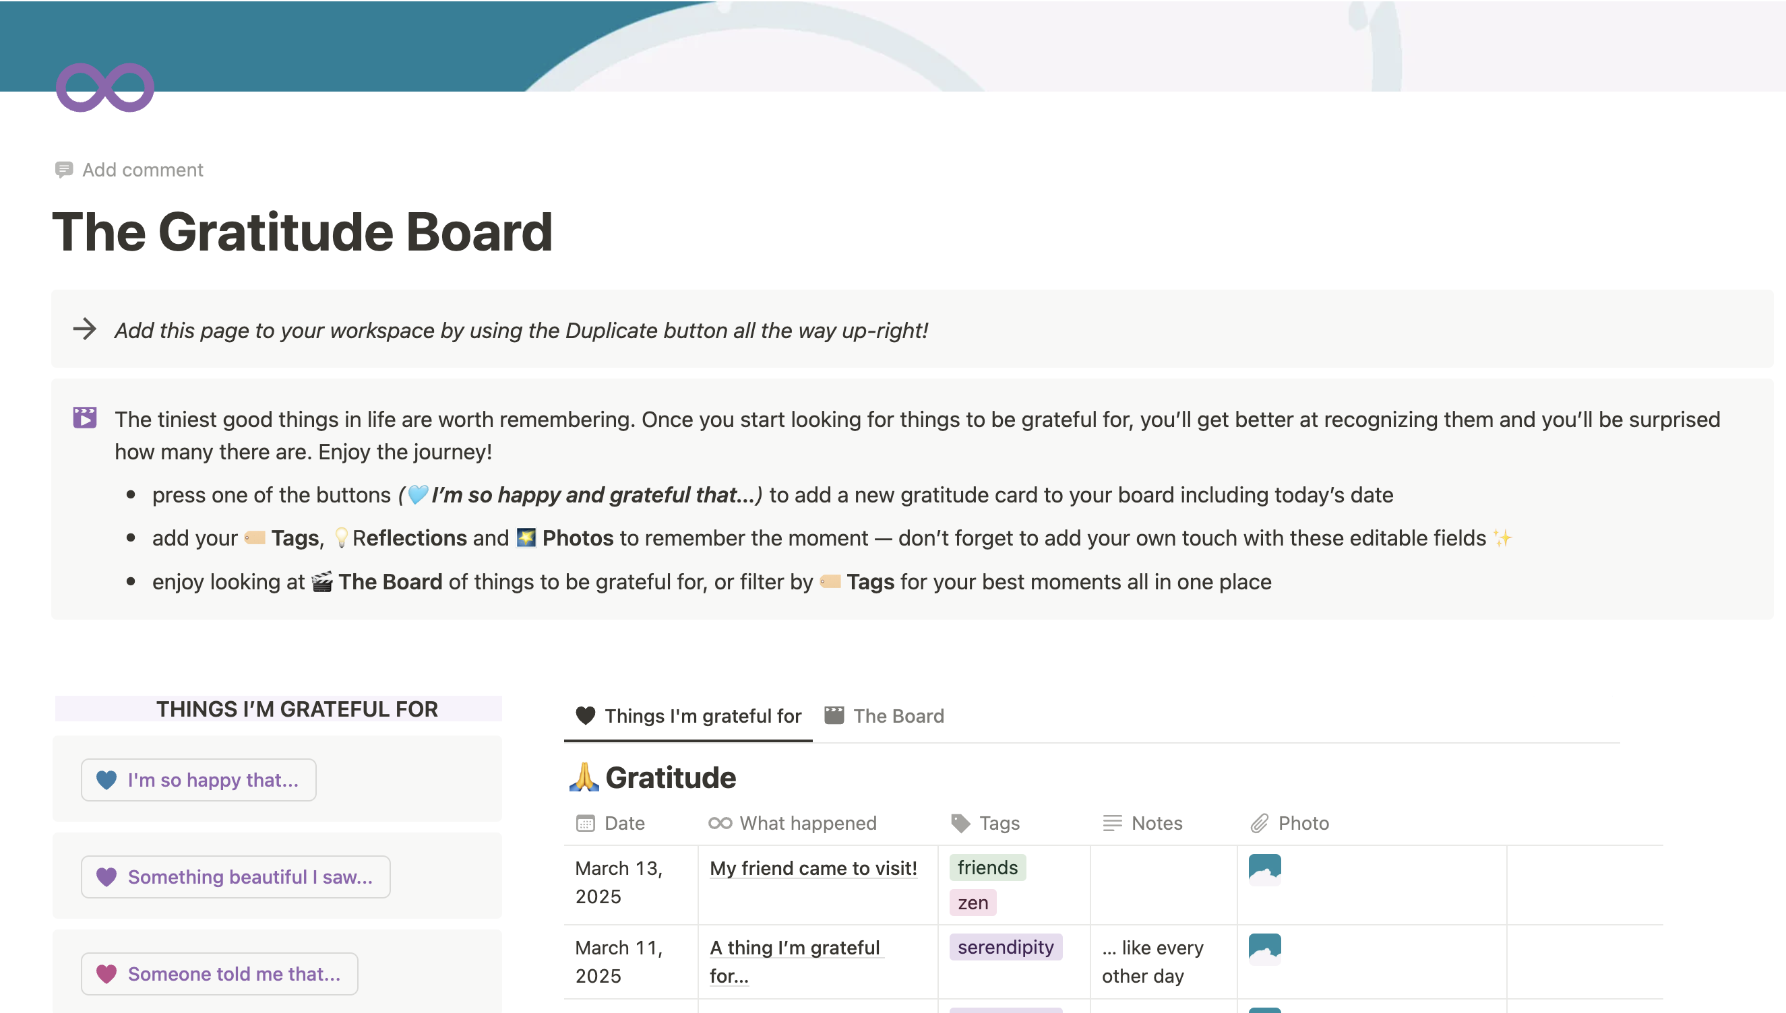This screenshot has height=1013, width=1786.
Task: Click the tag icon in Tags column header
Action: [960, 824]
